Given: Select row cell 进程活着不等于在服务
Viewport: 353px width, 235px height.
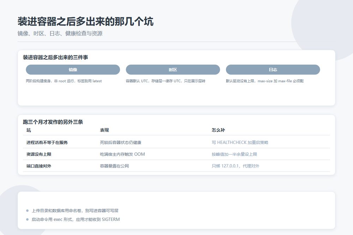Looking at the screenshot, I should [x=47, y=143].
